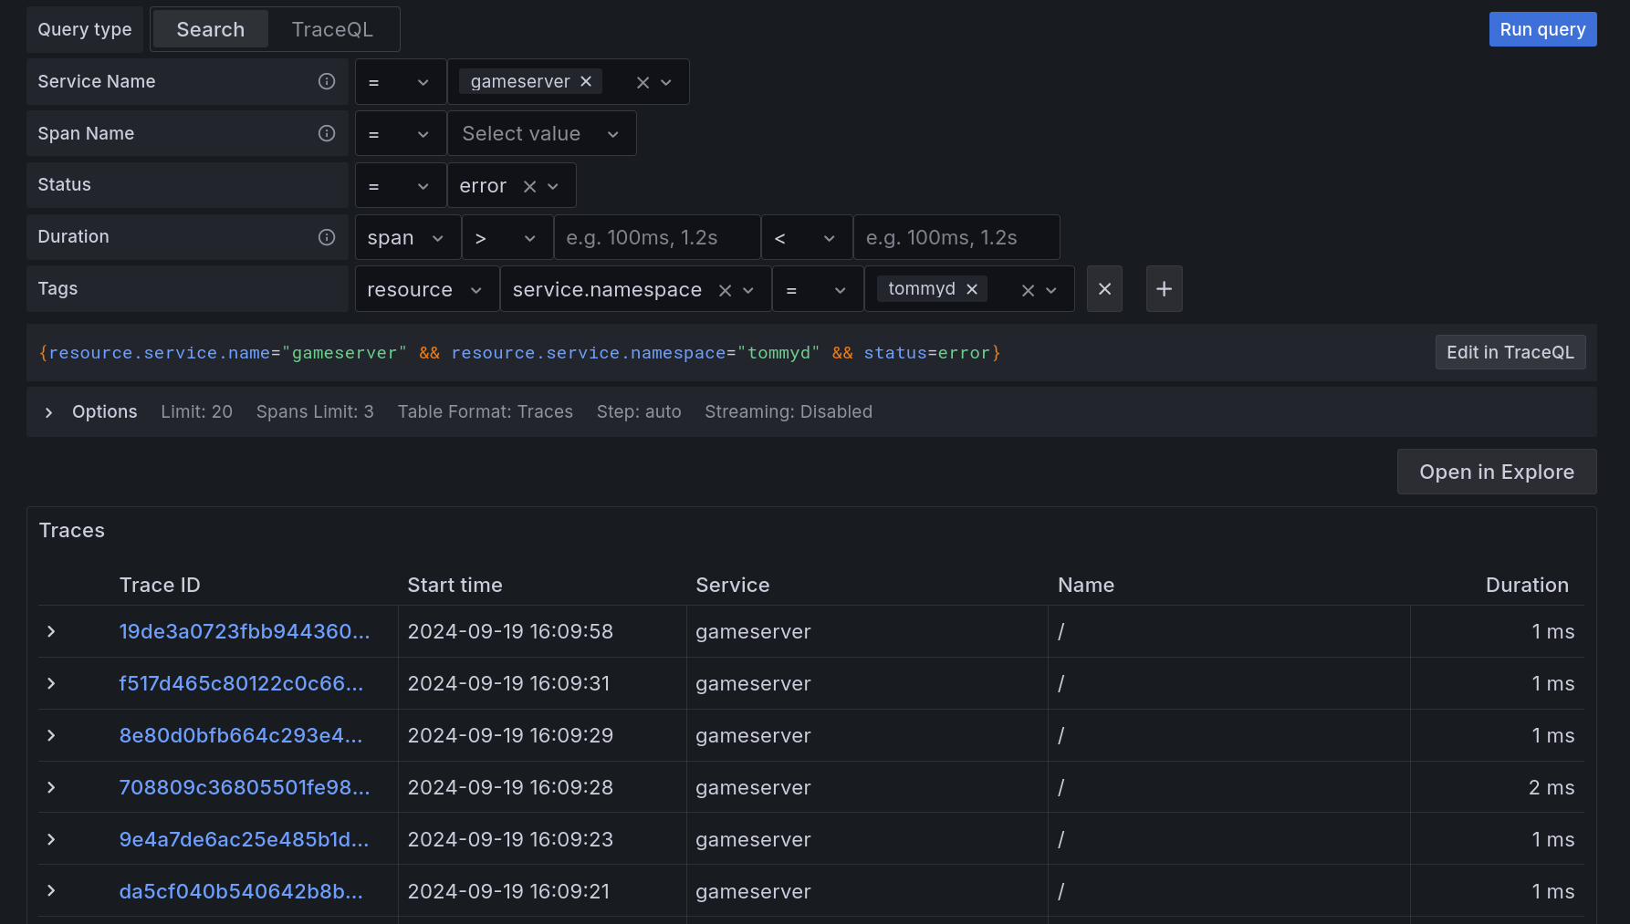Click Edit in TraceQL button
Screen dimensions: 1630x924
pos(1510,352)
